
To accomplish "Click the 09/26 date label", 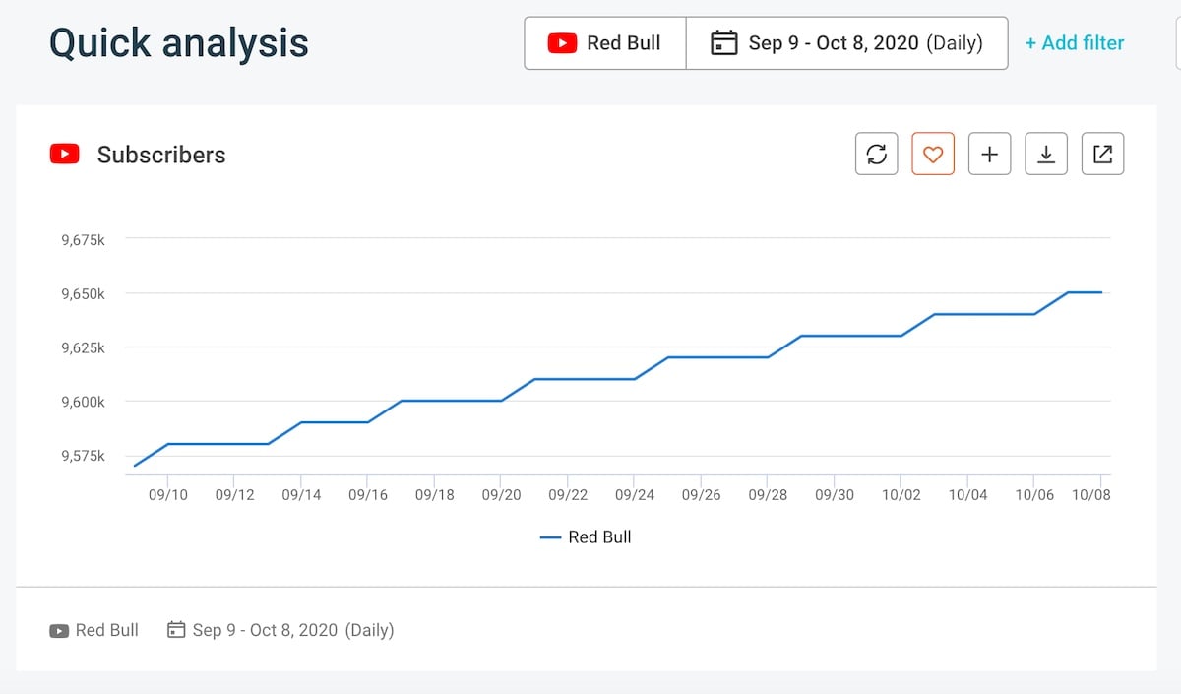I will 701,495.
